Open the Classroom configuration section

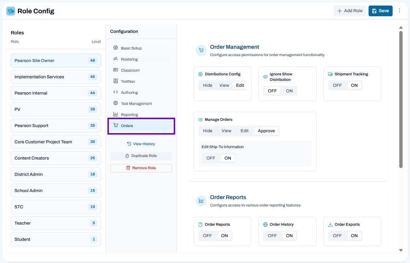(x=141, y=70)
